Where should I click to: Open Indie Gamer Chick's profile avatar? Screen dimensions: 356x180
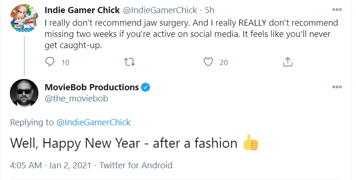(24, 18)
